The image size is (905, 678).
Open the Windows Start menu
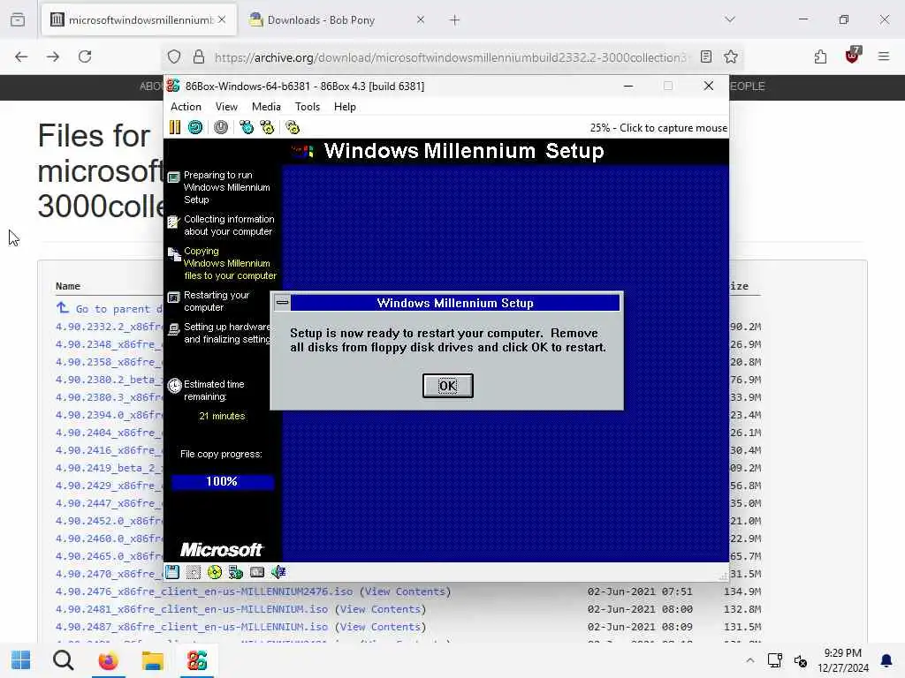tap(21, 660)
